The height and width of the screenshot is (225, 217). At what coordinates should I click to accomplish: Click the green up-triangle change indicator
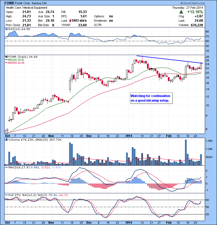pyautogui.click(x=181, y=12)
